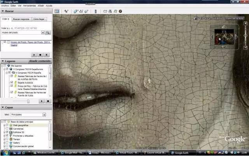Enable the Gallery layer
Screen dimensions: 249x156
[7, 142]
